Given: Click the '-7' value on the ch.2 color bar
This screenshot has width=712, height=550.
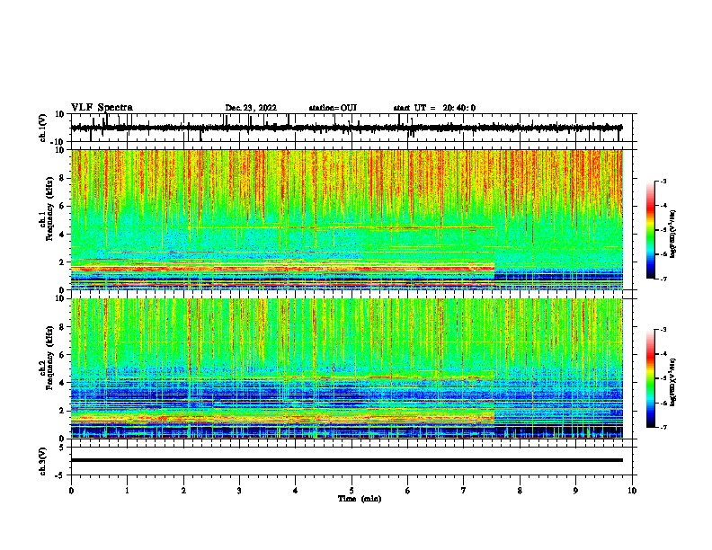Looking at the screenshot, I should (663, 427).
